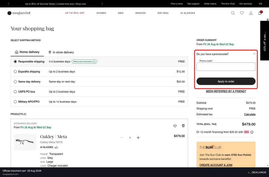
Task: Open the RAY-BAN menu
Action: 163,13
